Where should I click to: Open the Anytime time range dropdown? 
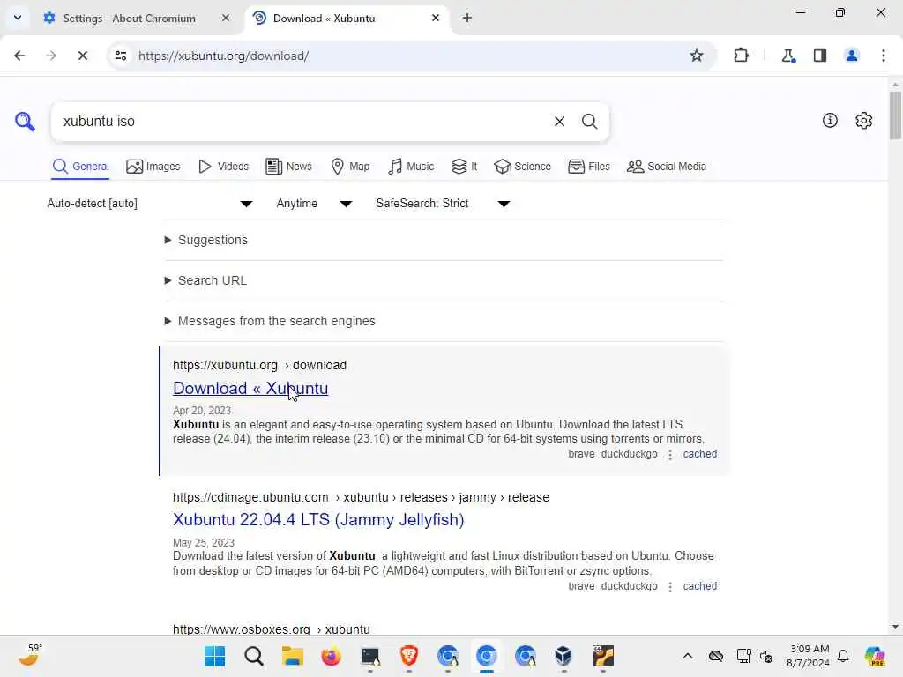coord(314,204)
